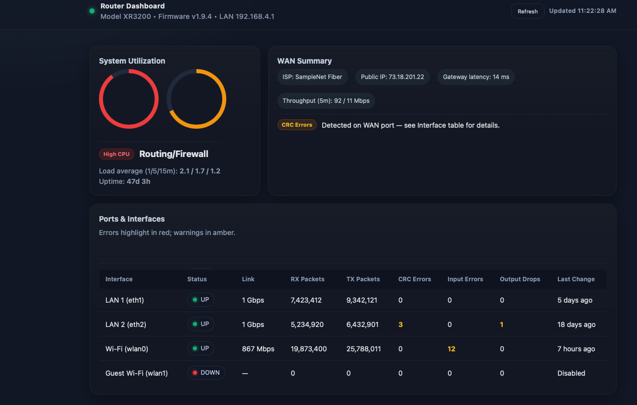Click the Ports & Interfaces heading

pyautogui.click(x=132, y=219)
